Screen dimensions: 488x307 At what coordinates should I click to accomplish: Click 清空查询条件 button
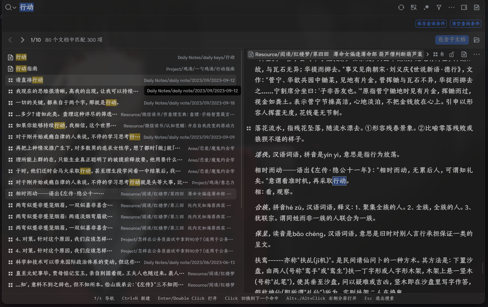[466, 24]
